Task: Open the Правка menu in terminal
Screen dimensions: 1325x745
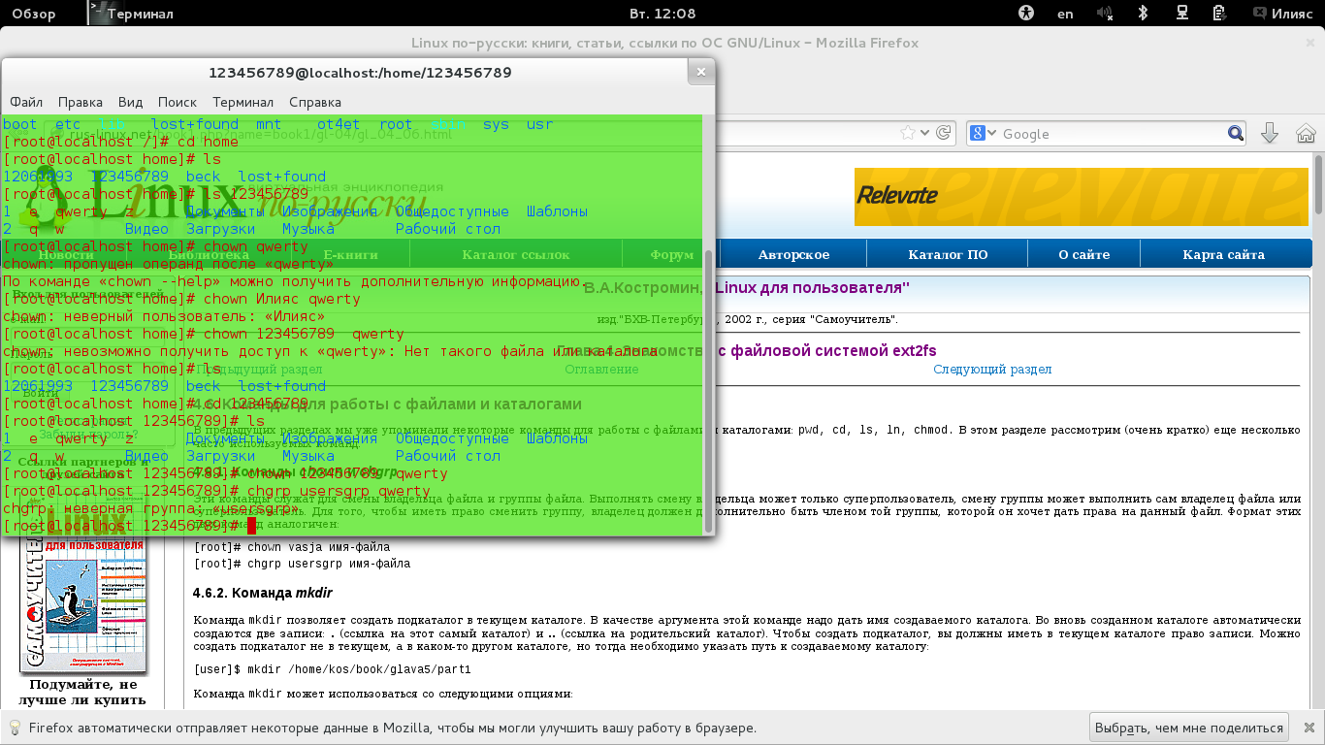Action: (81, 102)
